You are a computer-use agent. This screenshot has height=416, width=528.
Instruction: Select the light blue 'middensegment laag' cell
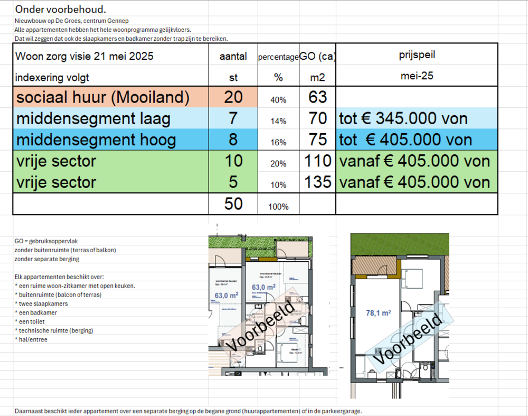point(93,119)
